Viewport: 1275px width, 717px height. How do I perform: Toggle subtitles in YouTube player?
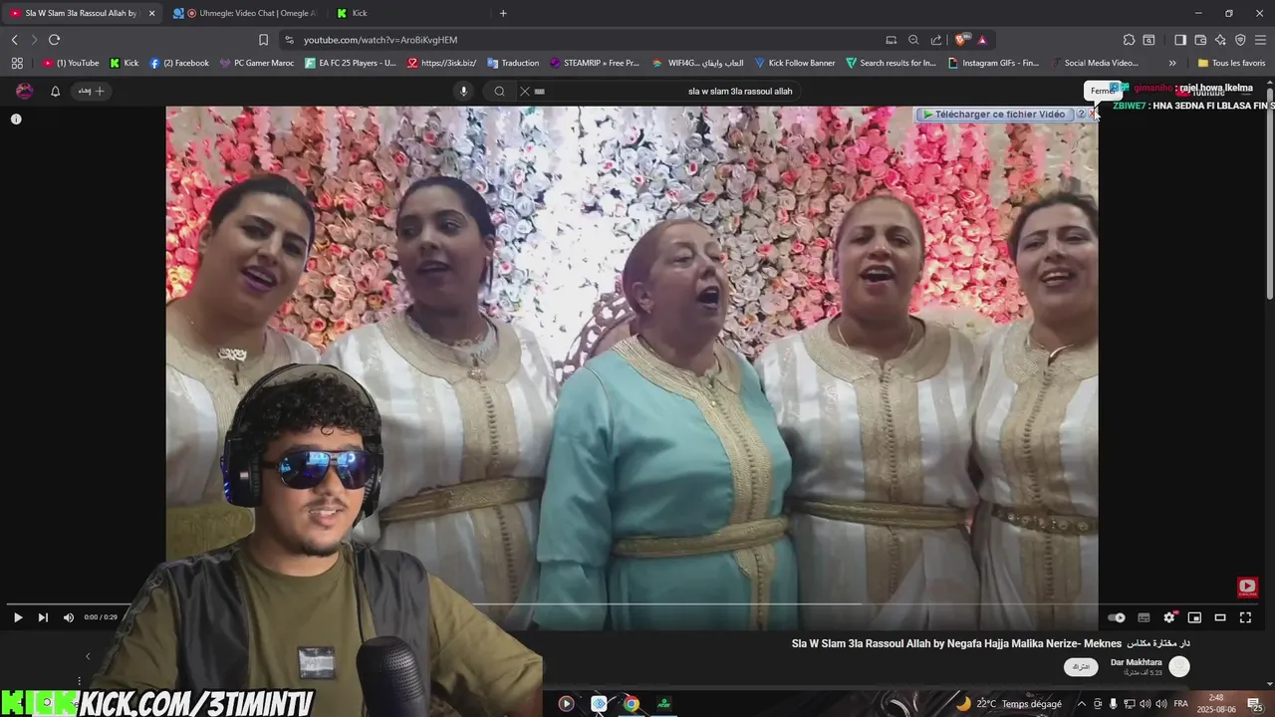pyautogui.click(x=1144, y=617)
